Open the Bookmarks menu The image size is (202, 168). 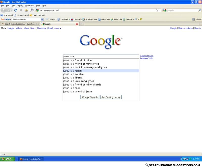[x=29, y=6]
